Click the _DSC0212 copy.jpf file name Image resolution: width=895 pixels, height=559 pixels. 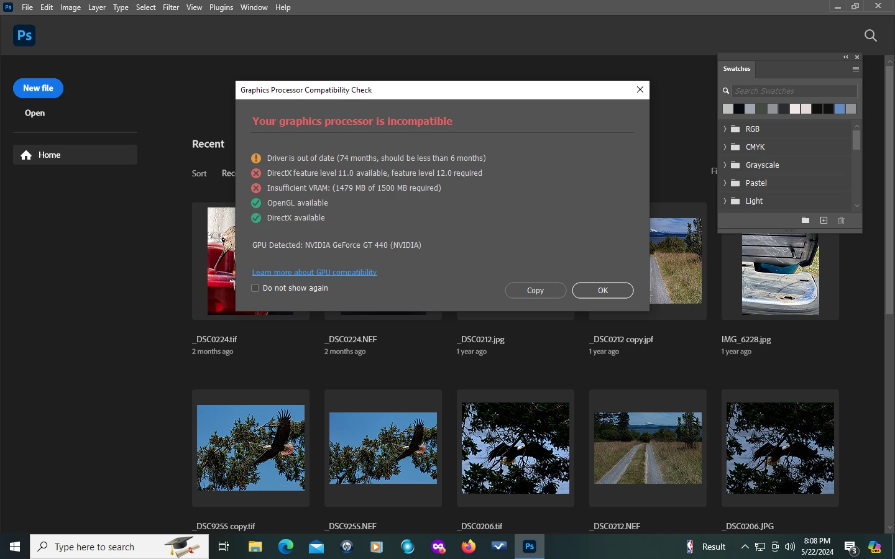pyautogui.click(x=621, y=339)
